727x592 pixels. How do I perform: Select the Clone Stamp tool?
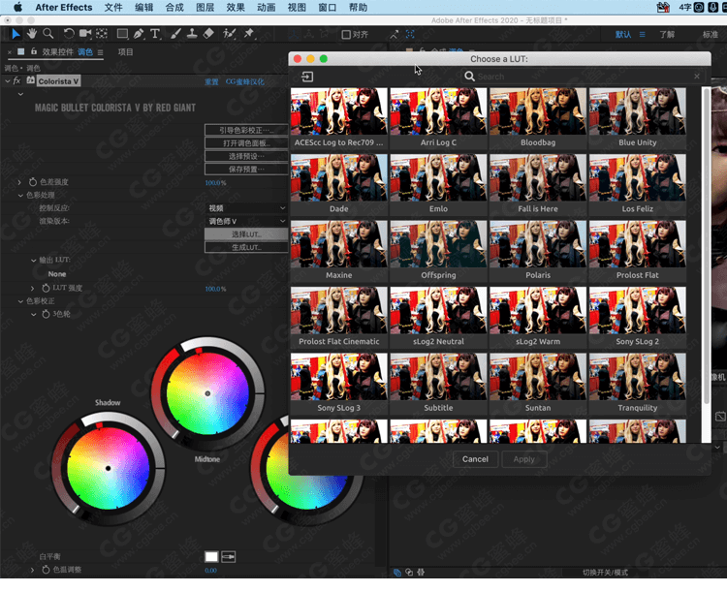click(192, 33)
